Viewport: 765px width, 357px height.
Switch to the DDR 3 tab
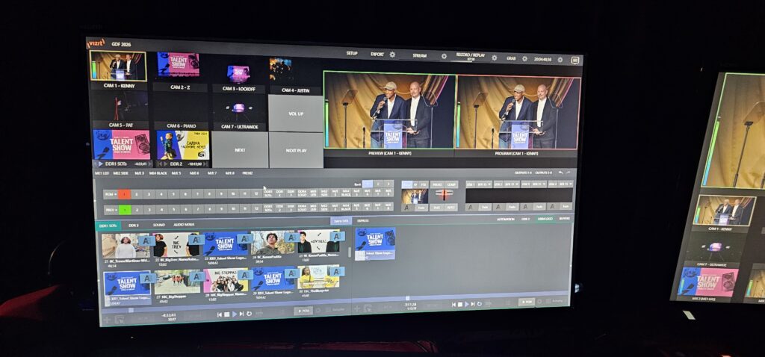134,226
